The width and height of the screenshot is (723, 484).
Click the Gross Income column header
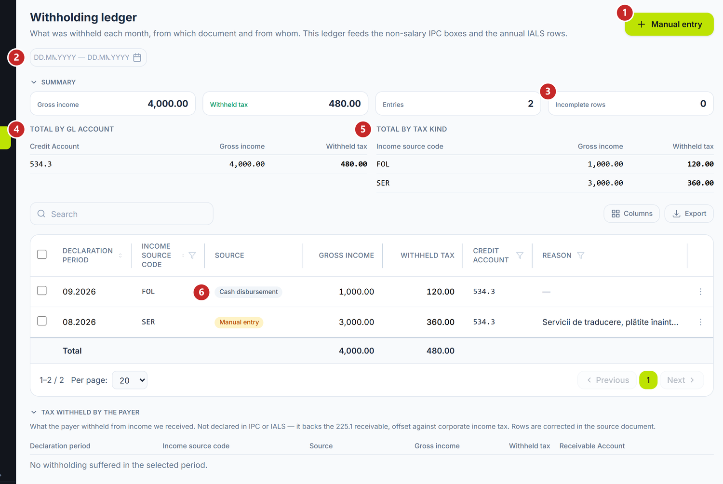pyautogui.click(x=346, y=255)
